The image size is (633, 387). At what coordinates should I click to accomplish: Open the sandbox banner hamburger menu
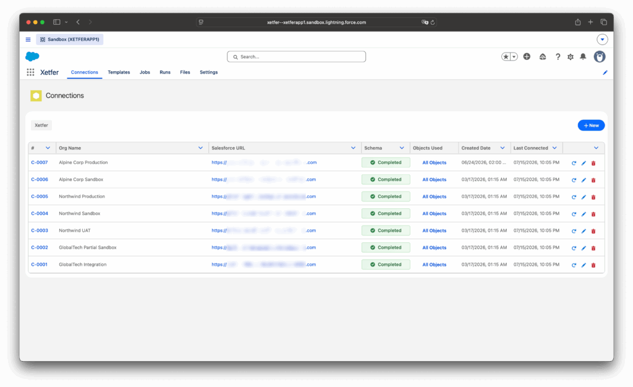28,40
